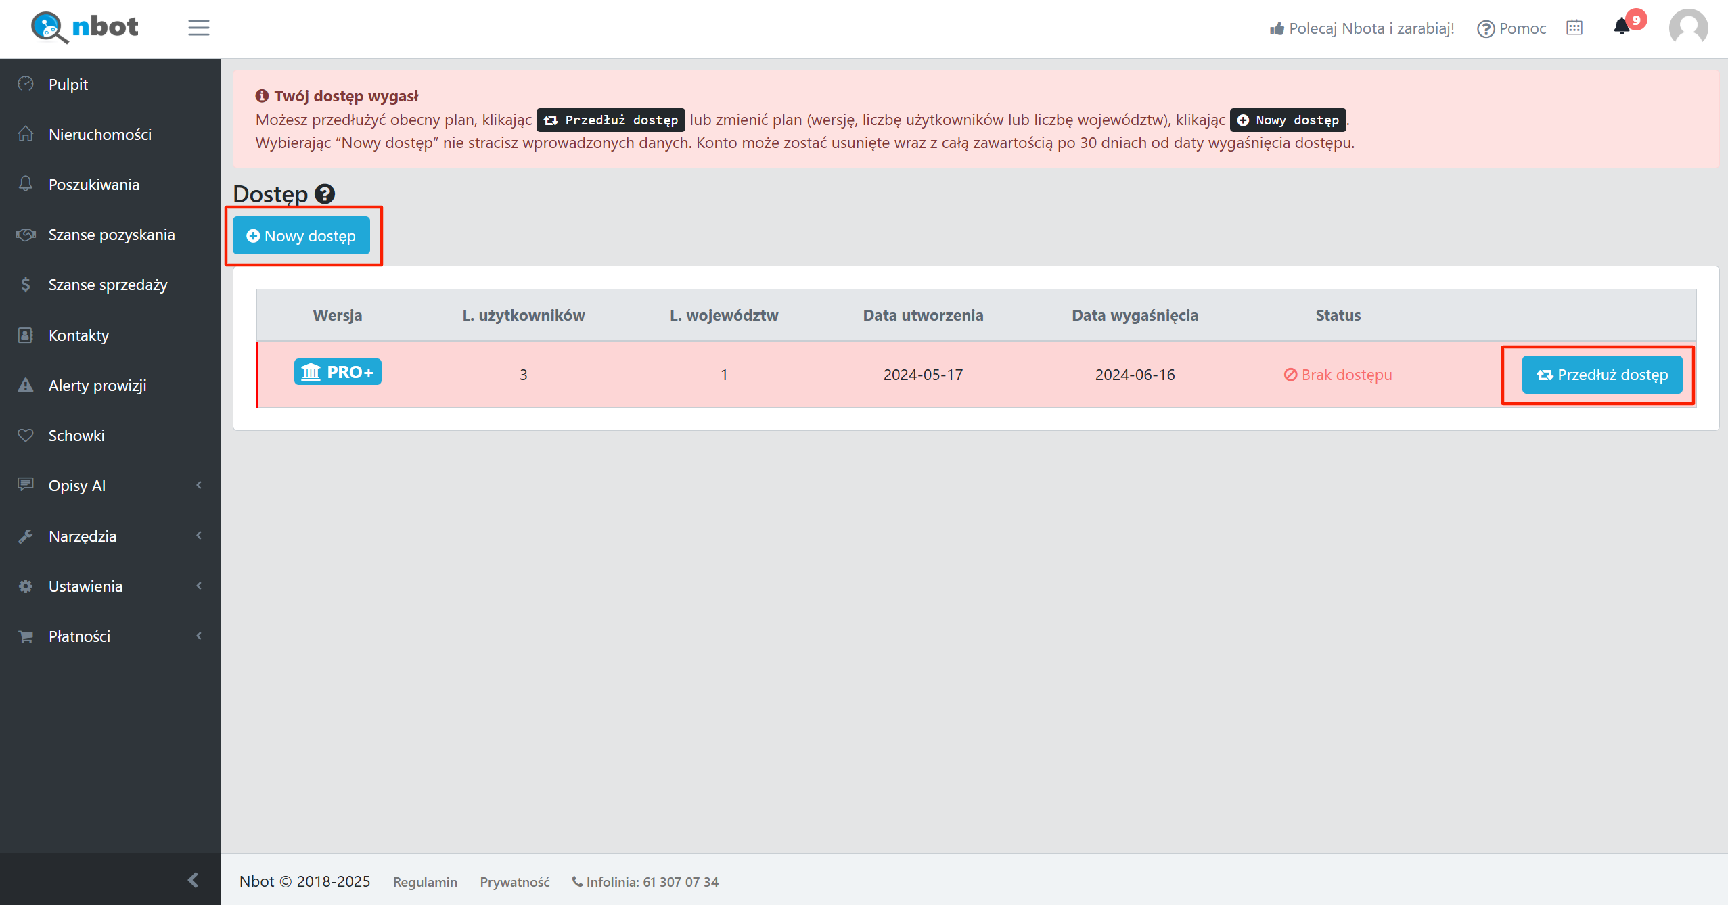Open the calendar icon in top bar
Screen dimensions: 1728x905
pos(1574,28)
